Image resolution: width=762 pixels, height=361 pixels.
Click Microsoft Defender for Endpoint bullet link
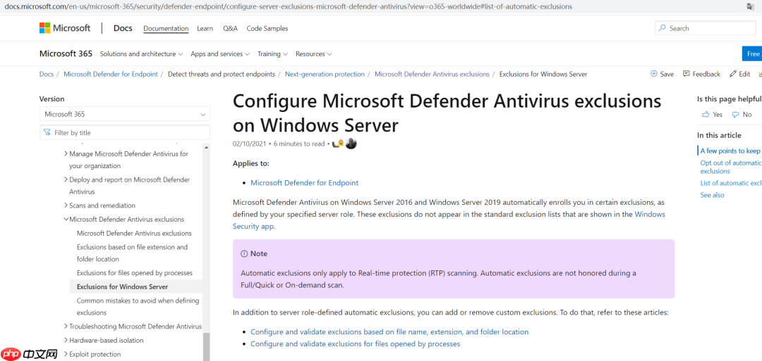point(305,183)
